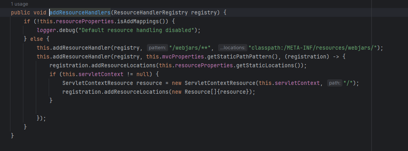Click the ServletContextResource declaration type
The image size is (408, 151).
tap(98, 83)
